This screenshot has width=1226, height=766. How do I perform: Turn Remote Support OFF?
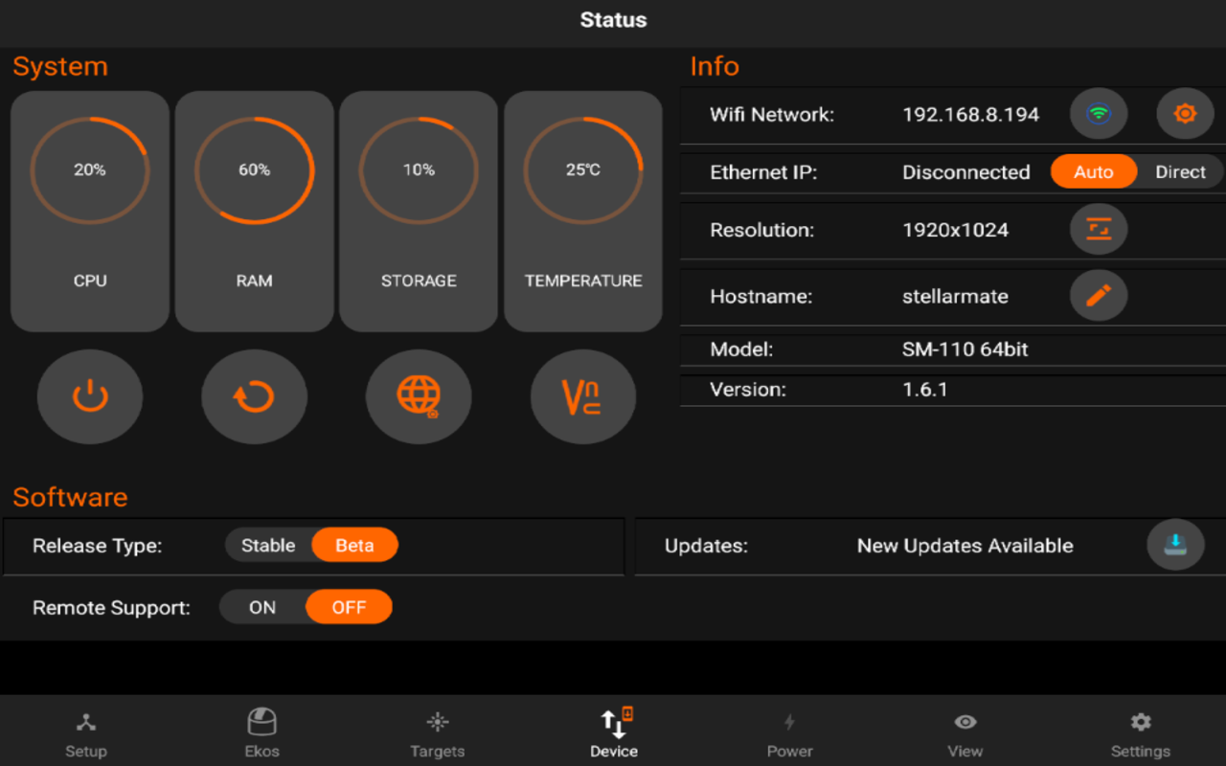[349, 607]
